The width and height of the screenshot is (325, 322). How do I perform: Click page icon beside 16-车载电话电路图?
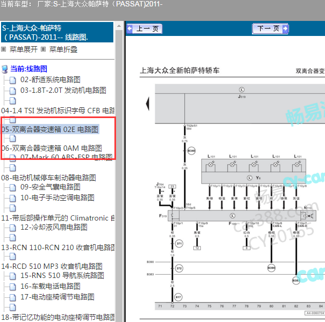coord(13,287)
